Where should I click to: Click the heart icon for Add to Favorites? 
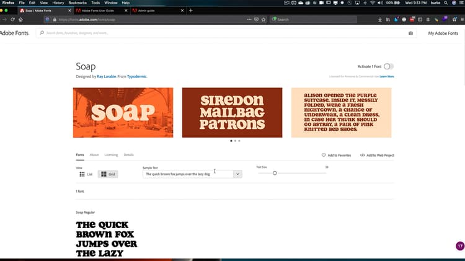[x=324, y=155]
